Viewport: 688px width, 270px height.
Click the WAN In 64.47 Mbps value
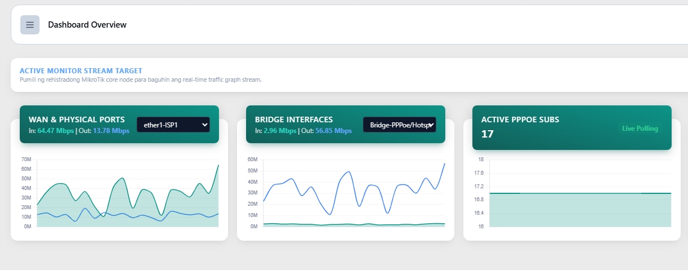click(55, 131)
